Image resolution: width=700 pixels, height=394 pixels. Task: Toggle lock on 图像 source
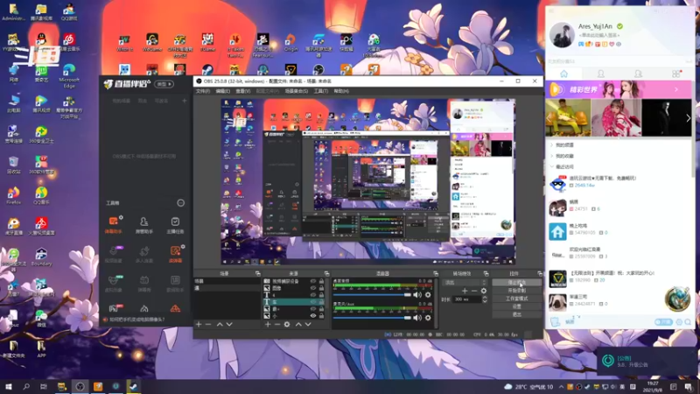(x=321, y=288)
